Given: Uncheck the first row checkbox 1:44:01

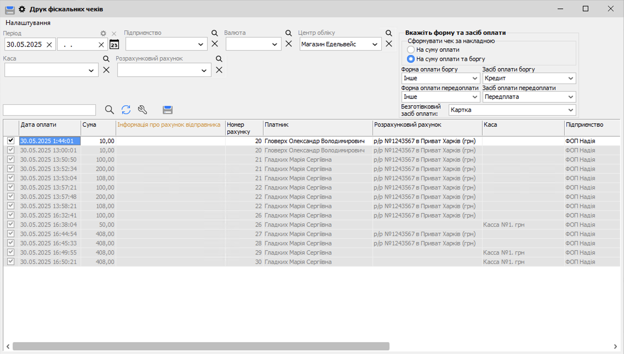Looking at the screenshot, I should (11, 141).
